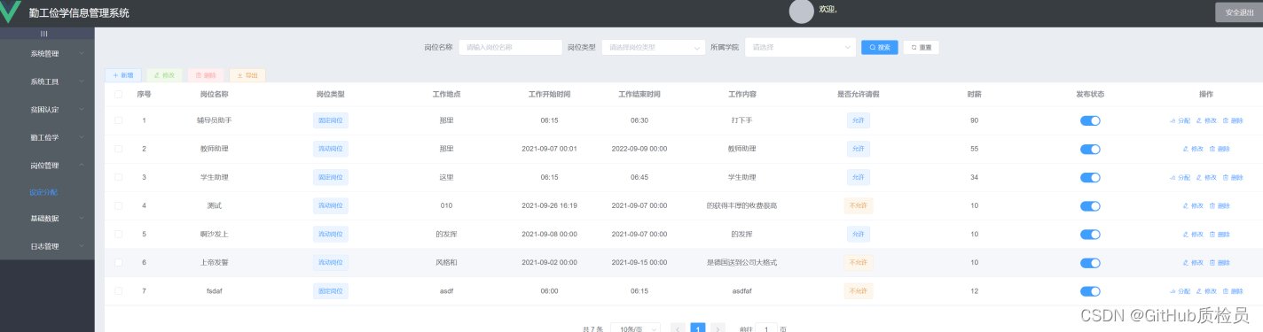The image size is (1263, 332).
Task: Click 安全退出 to log out
Action: 1239,12
